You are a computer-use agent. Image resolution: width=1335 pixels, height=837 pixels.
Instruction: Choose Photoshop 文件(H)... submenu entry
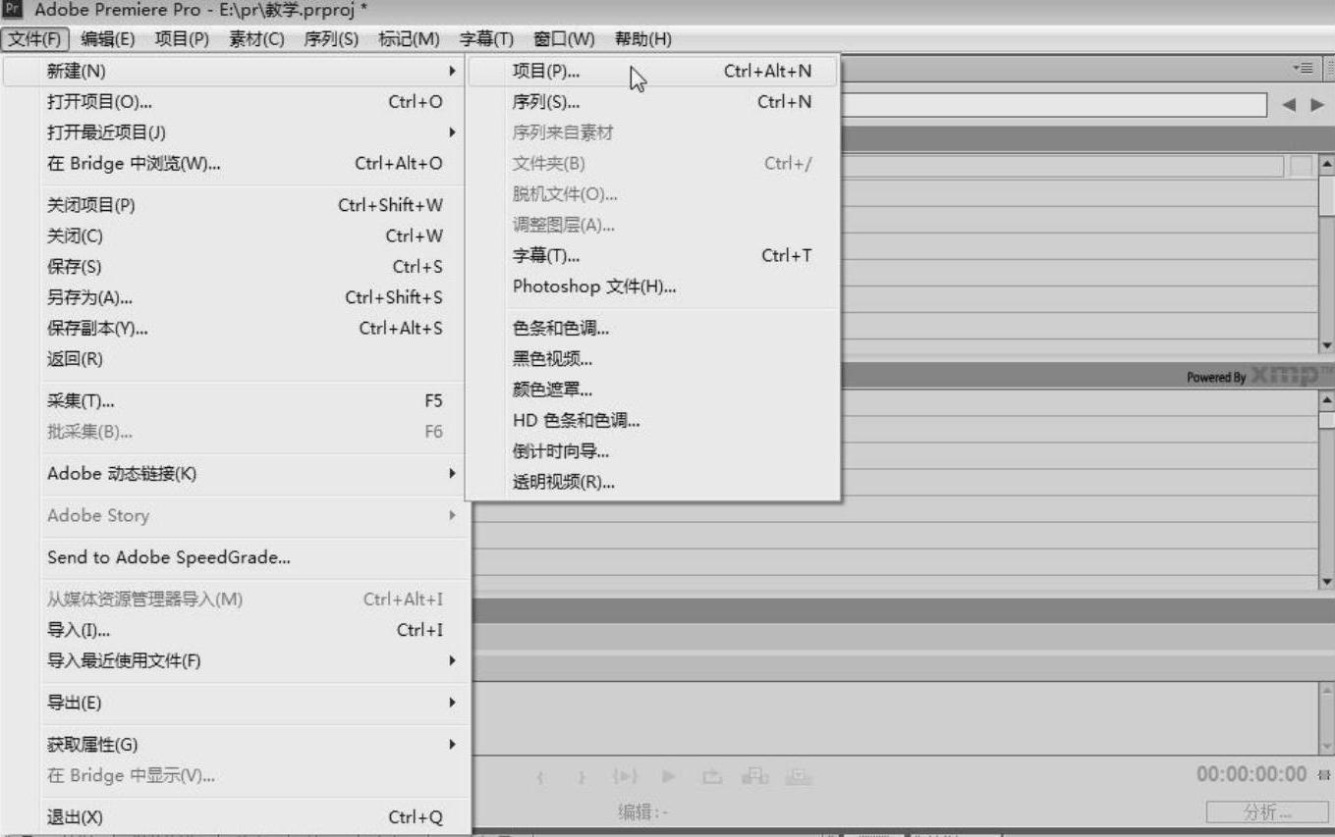click(x=653, y=287)
